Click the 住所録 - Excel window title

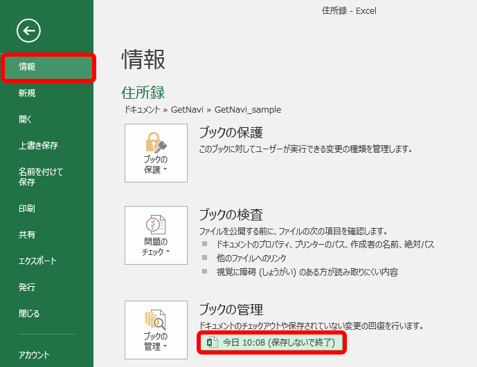click(349, 11)
